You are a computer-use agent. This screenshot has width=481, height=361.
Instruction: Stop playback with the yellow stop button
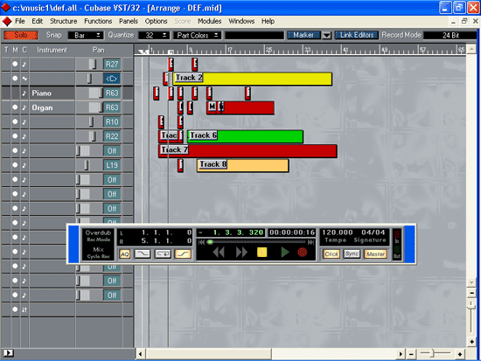click(x=261, y=253)
